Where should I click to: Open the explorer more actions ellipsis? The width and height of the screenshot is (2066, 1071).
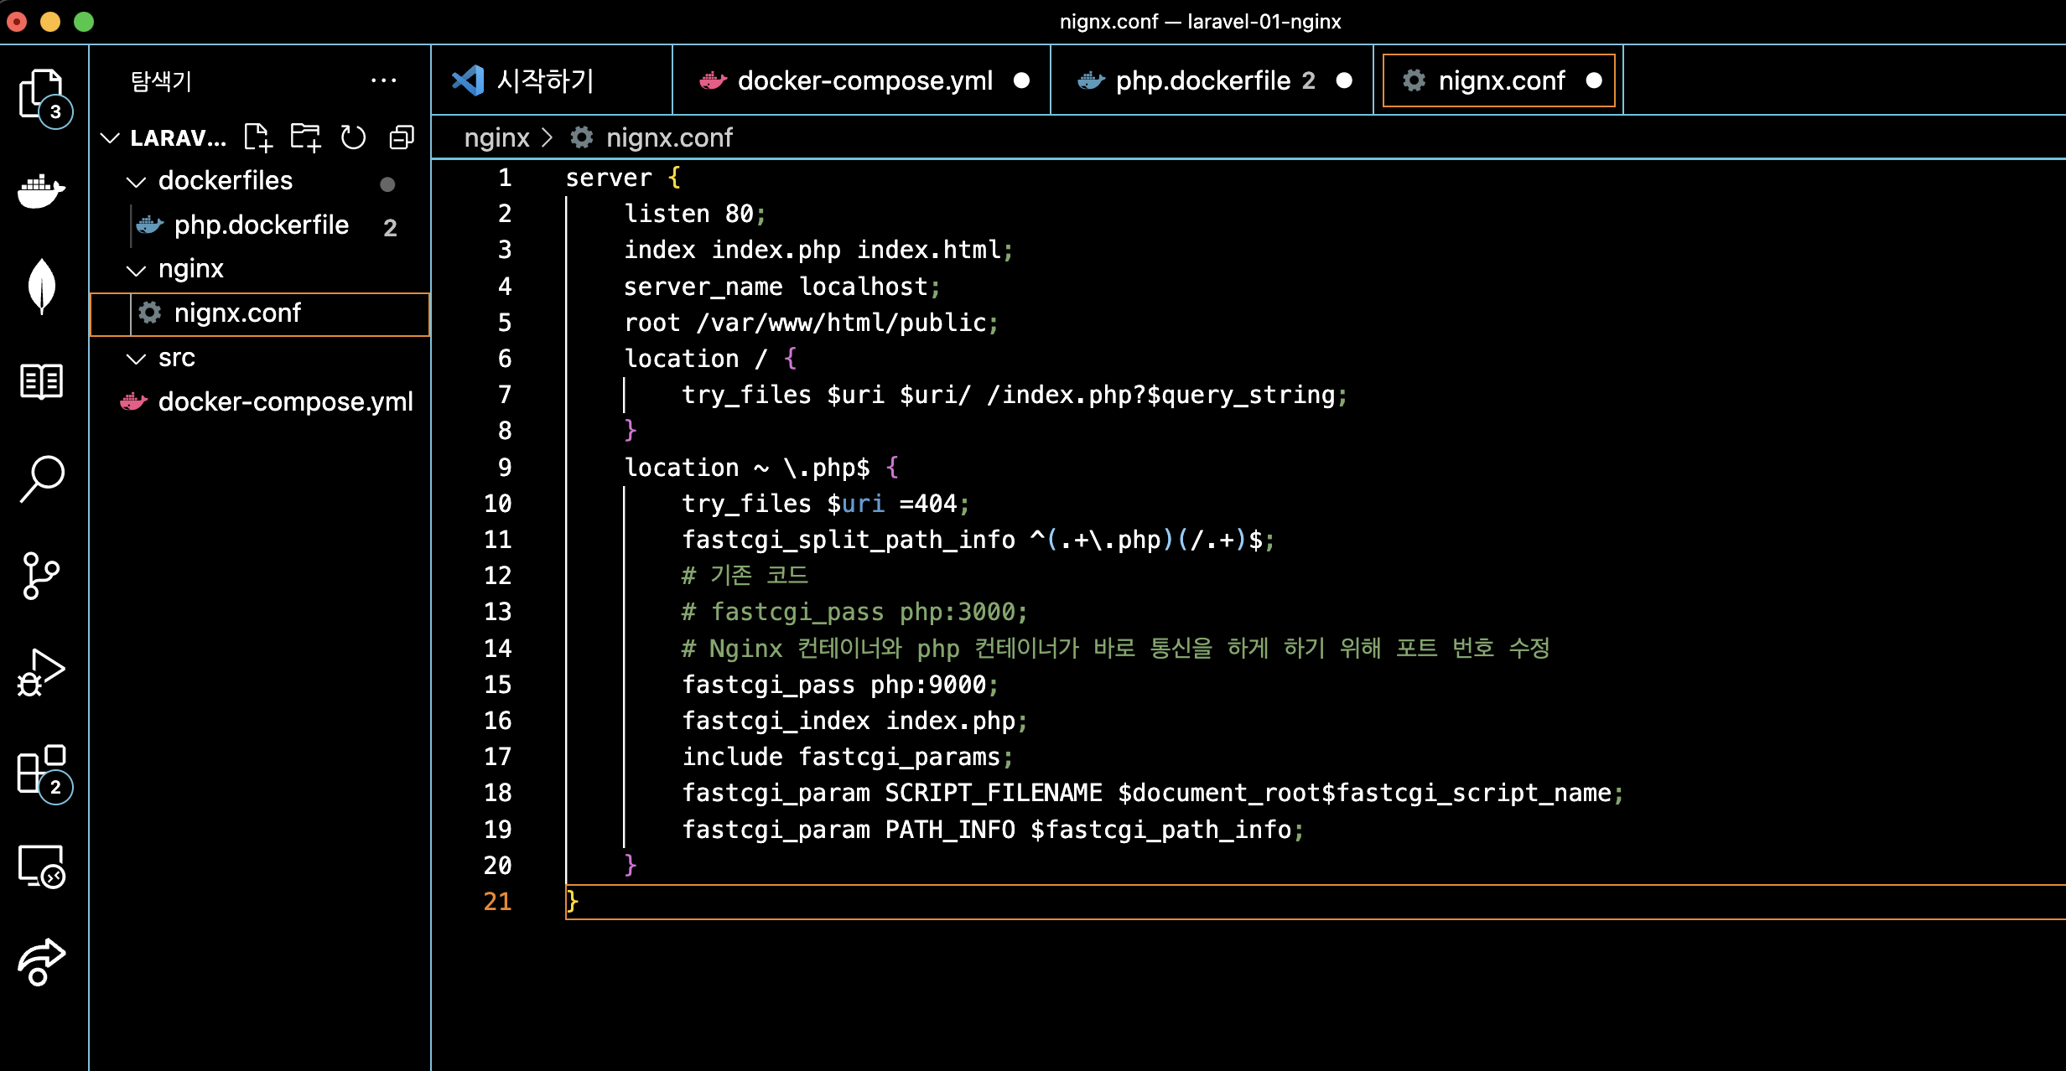pos(383,80)
